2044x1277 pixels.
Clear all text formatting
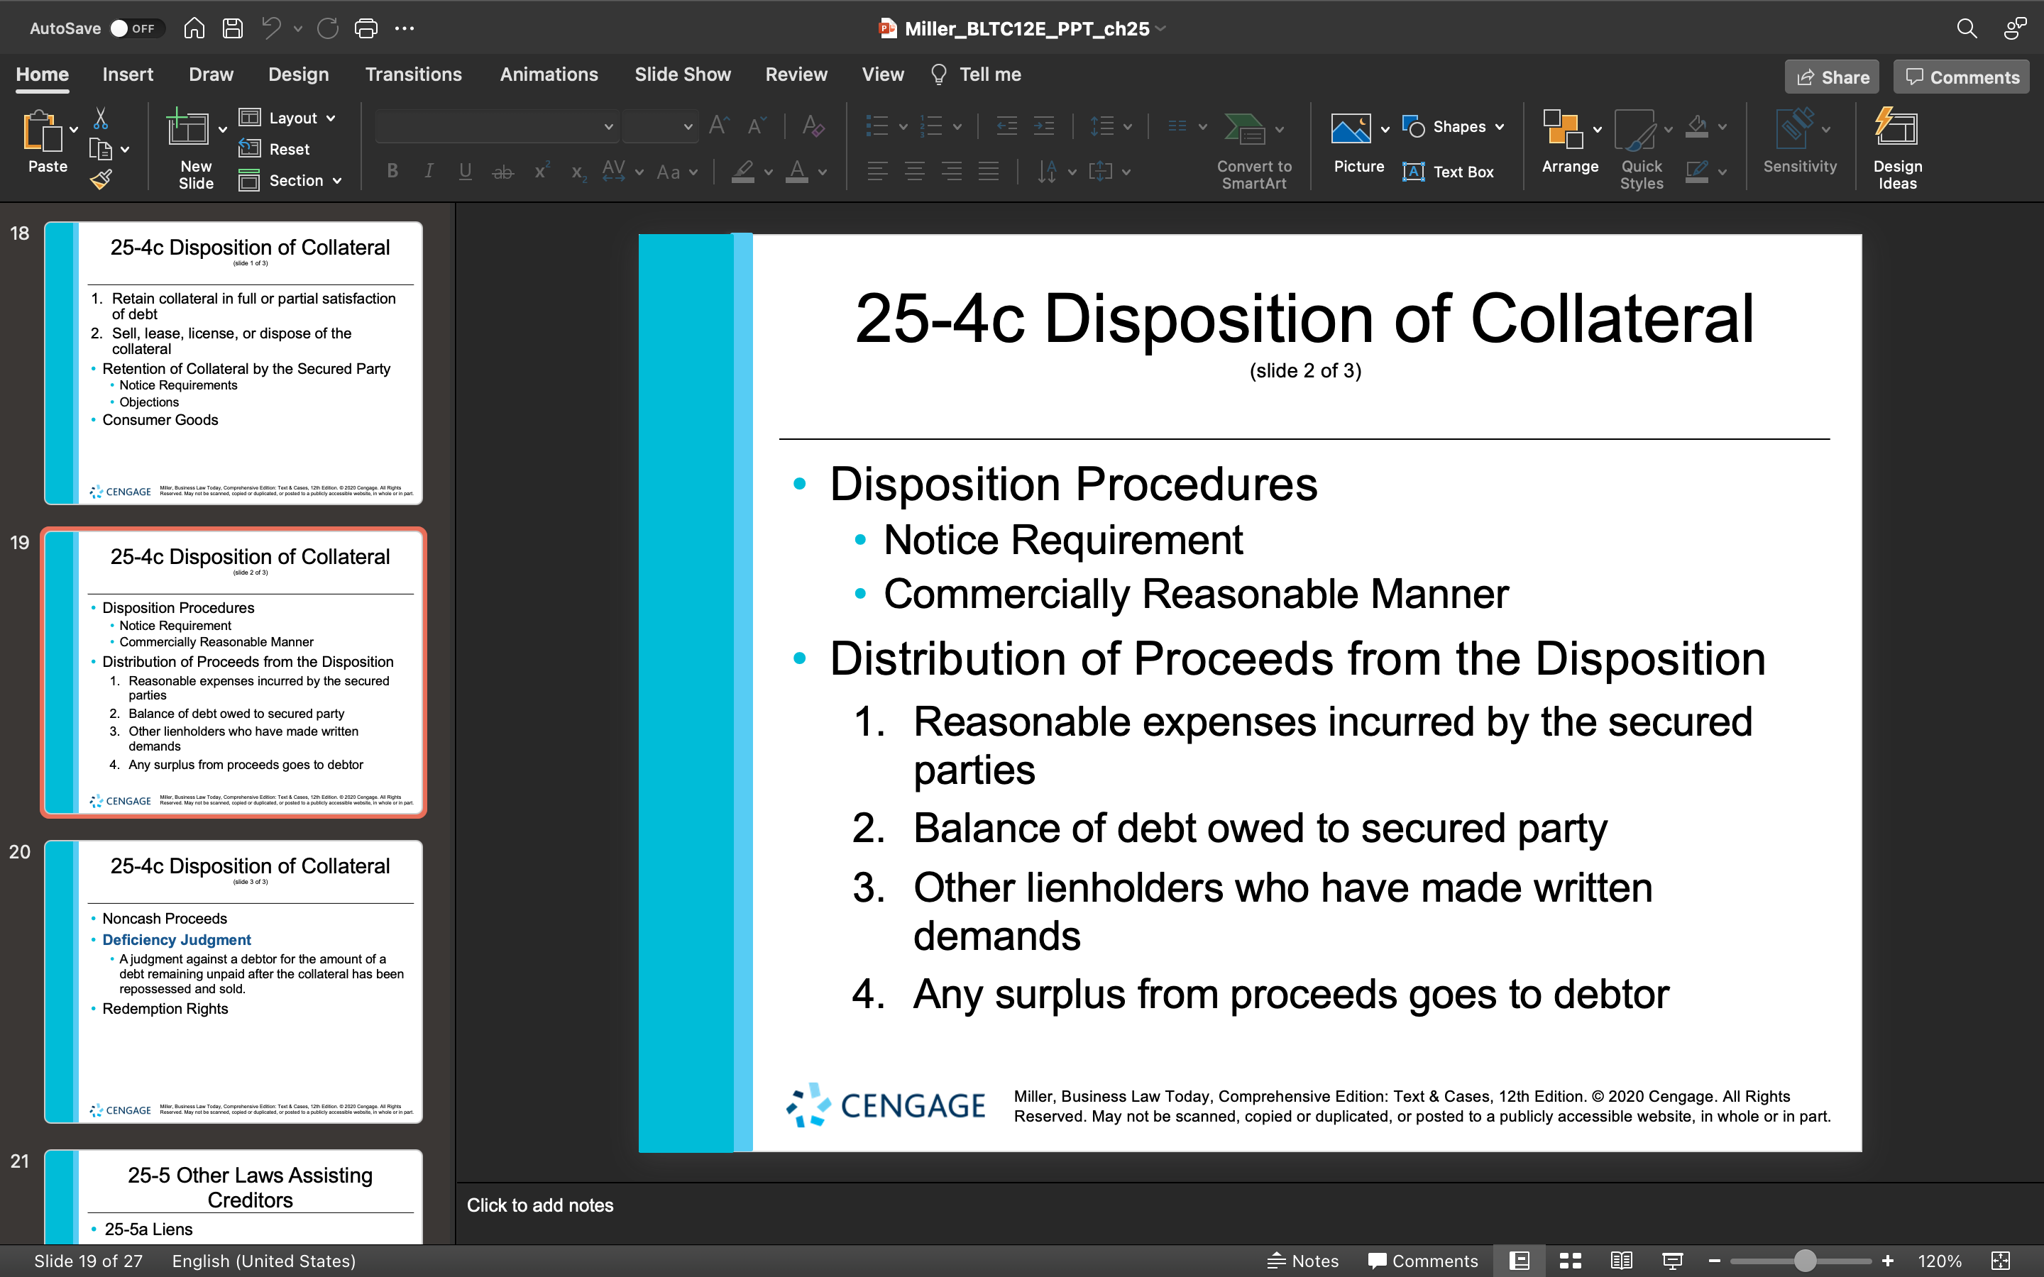click(x=813, y=127)
